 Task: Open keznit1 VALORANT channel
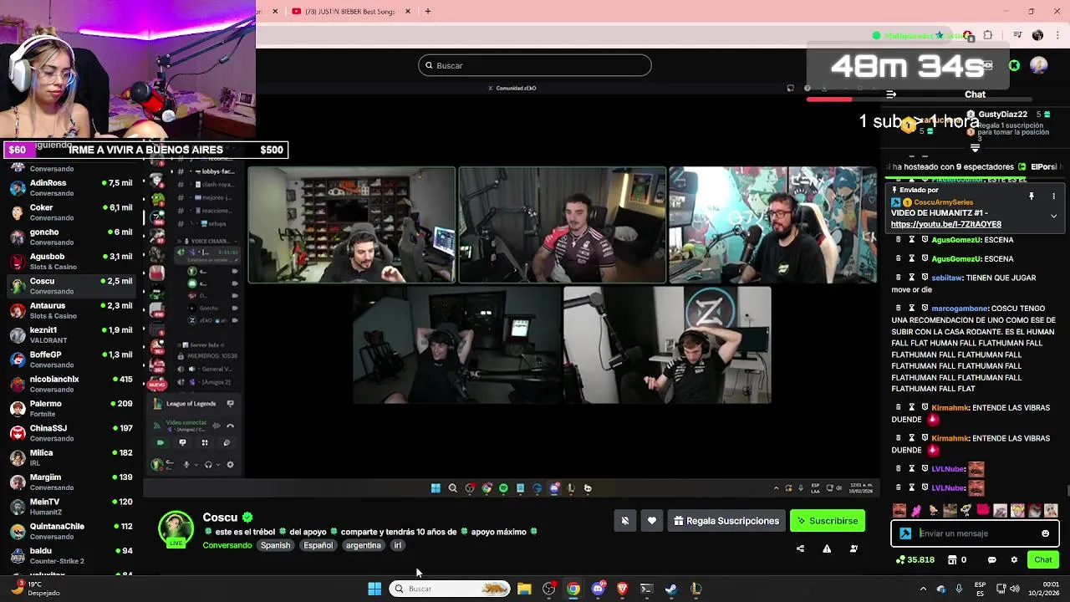[71, 334]
